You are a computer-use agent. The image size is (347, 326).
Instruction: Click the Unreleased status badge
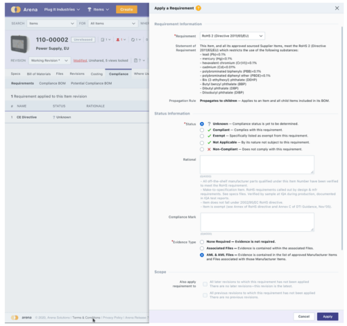coord(83,40)
